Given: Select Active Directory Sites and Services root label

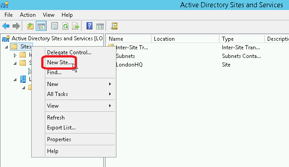Looking at the screenshot, I should coord(57,38).
